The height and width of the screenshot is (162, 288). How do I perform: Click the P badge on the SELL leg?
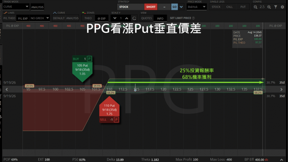click(x=116, y=120)
